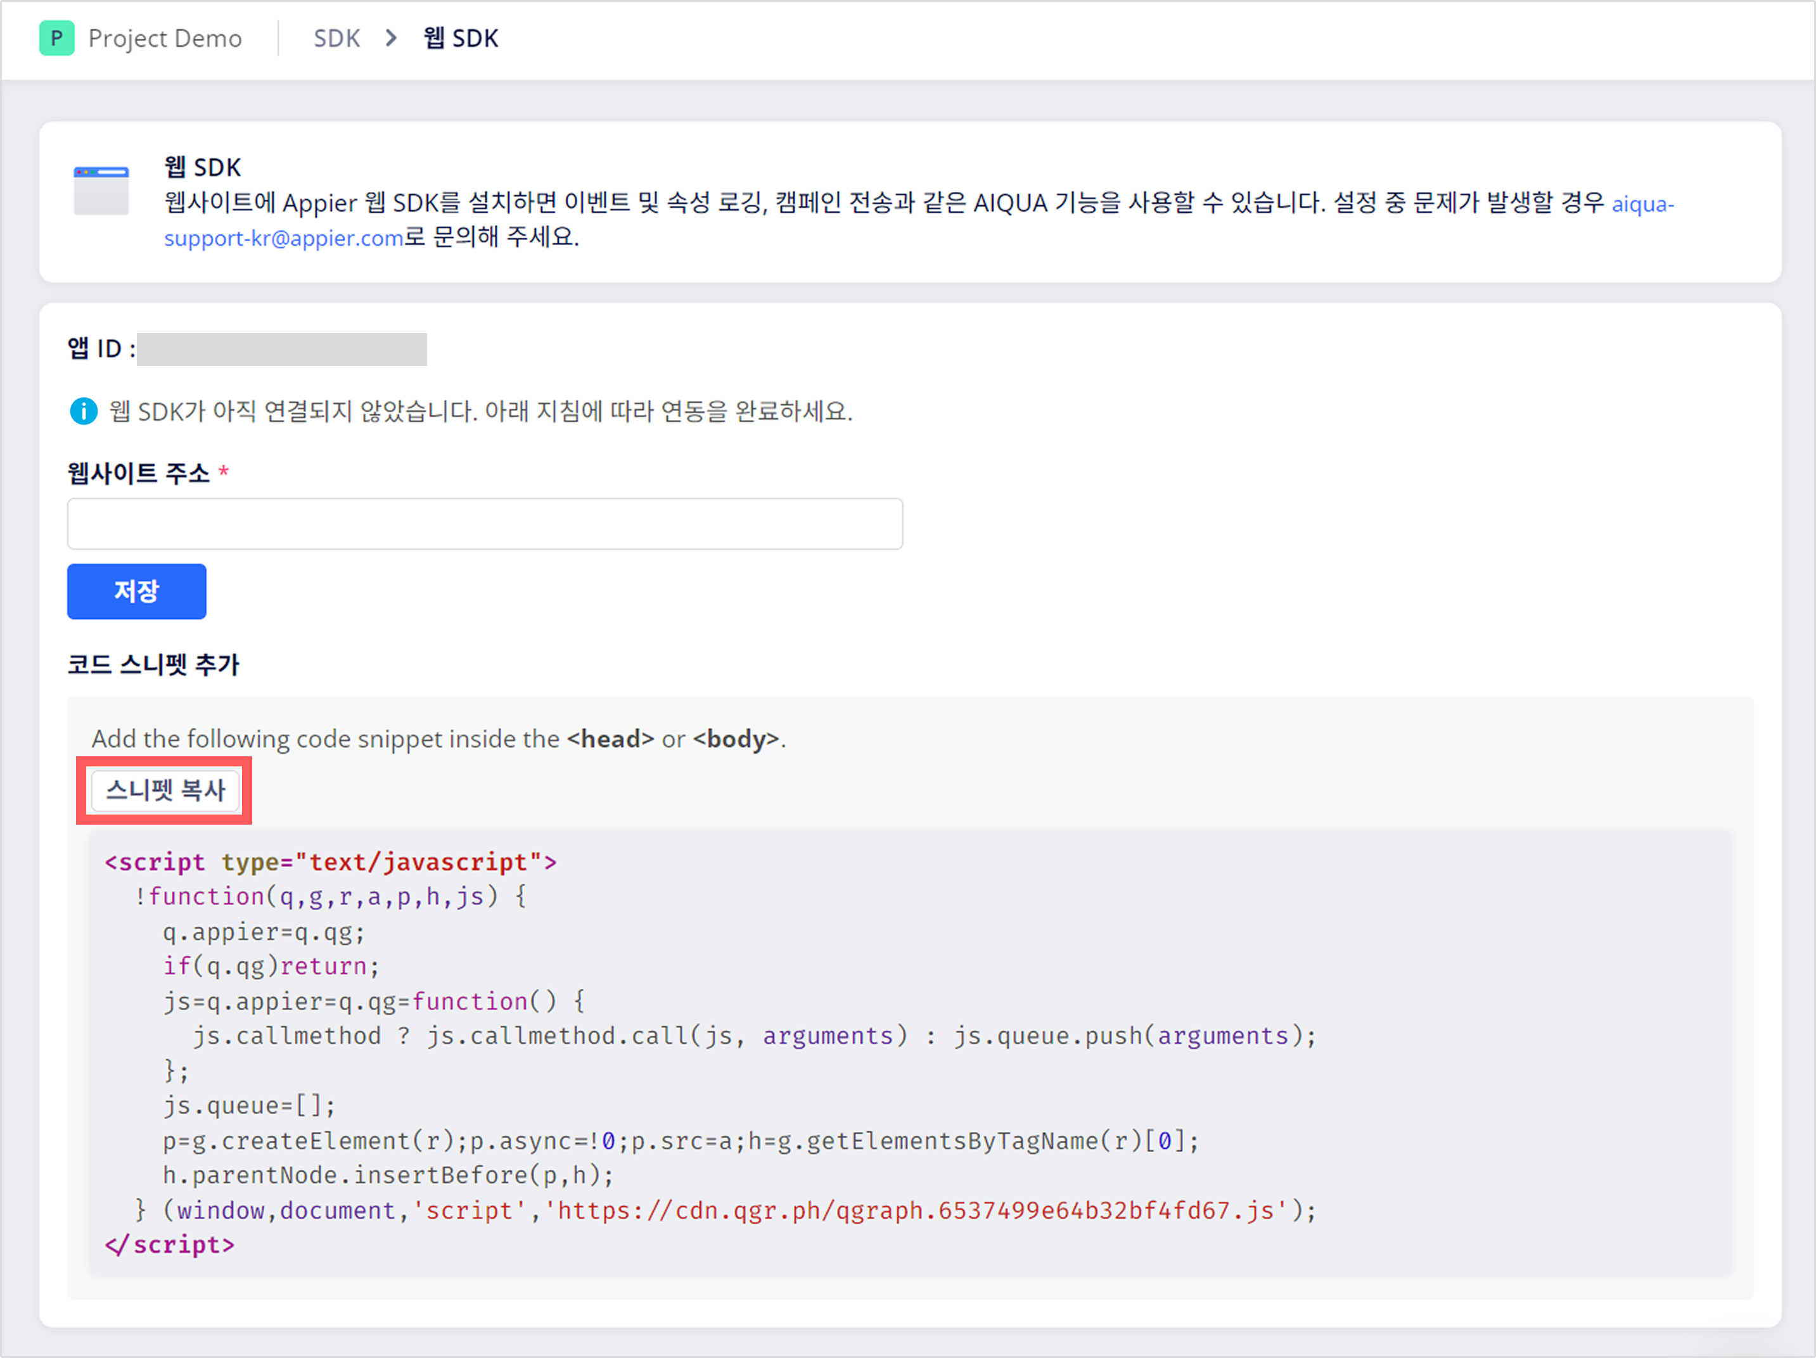
Task: Click the 코드 스니펫 추가 heading
Action: coord(153,664)
